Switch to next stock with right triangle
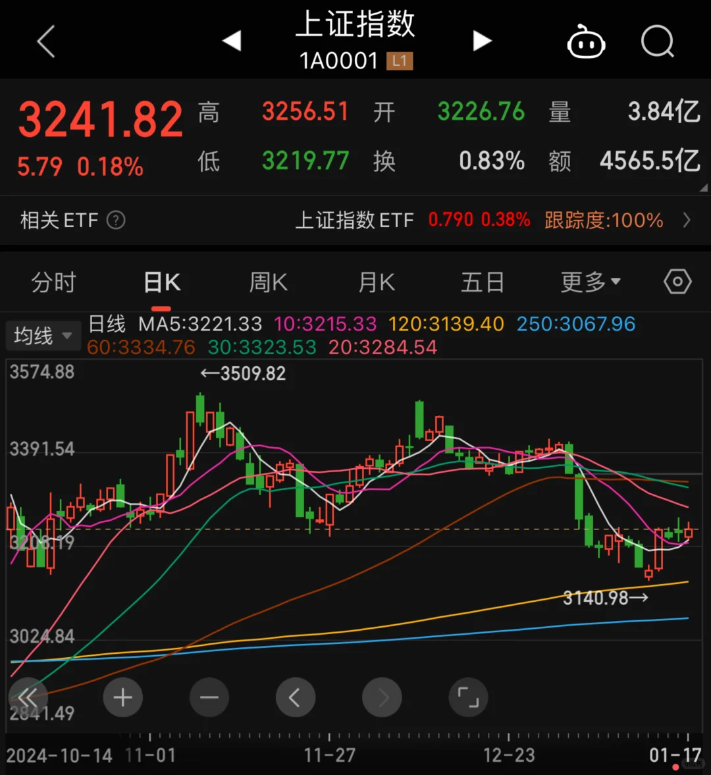Image resolution: width=711 pixels, height=775 pixels. [x=482, y=41]
